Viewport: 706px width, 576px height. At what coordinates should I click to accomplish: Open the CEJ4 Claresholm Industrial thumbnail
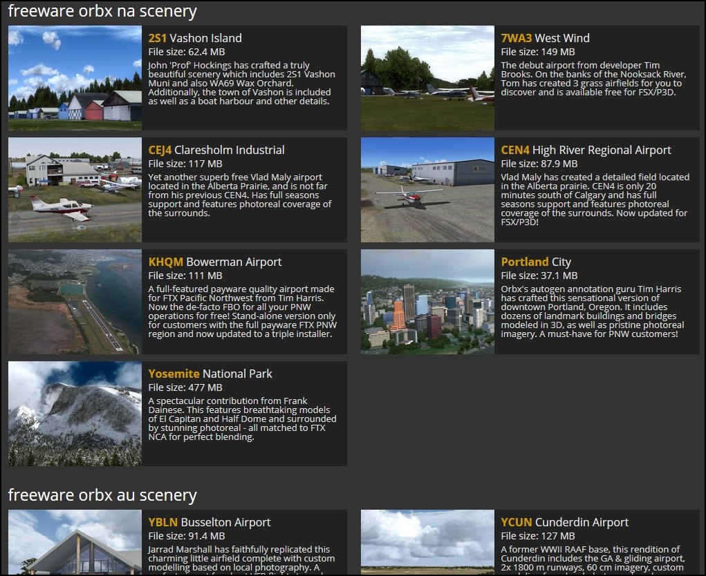tap(75, 190)
